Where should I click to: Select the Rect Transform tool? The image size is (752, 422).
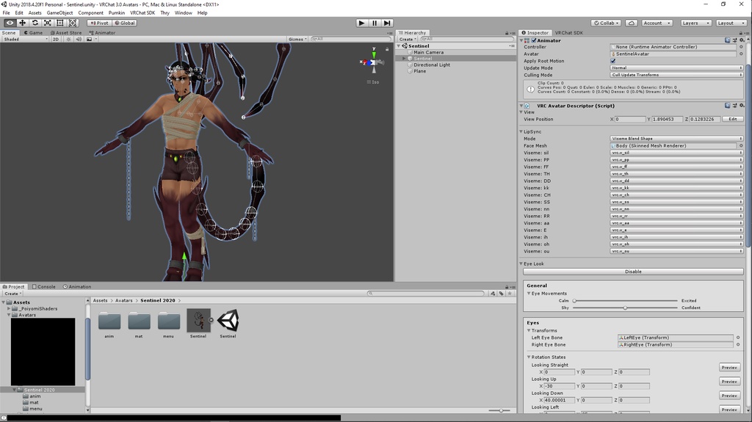point(60,23)
